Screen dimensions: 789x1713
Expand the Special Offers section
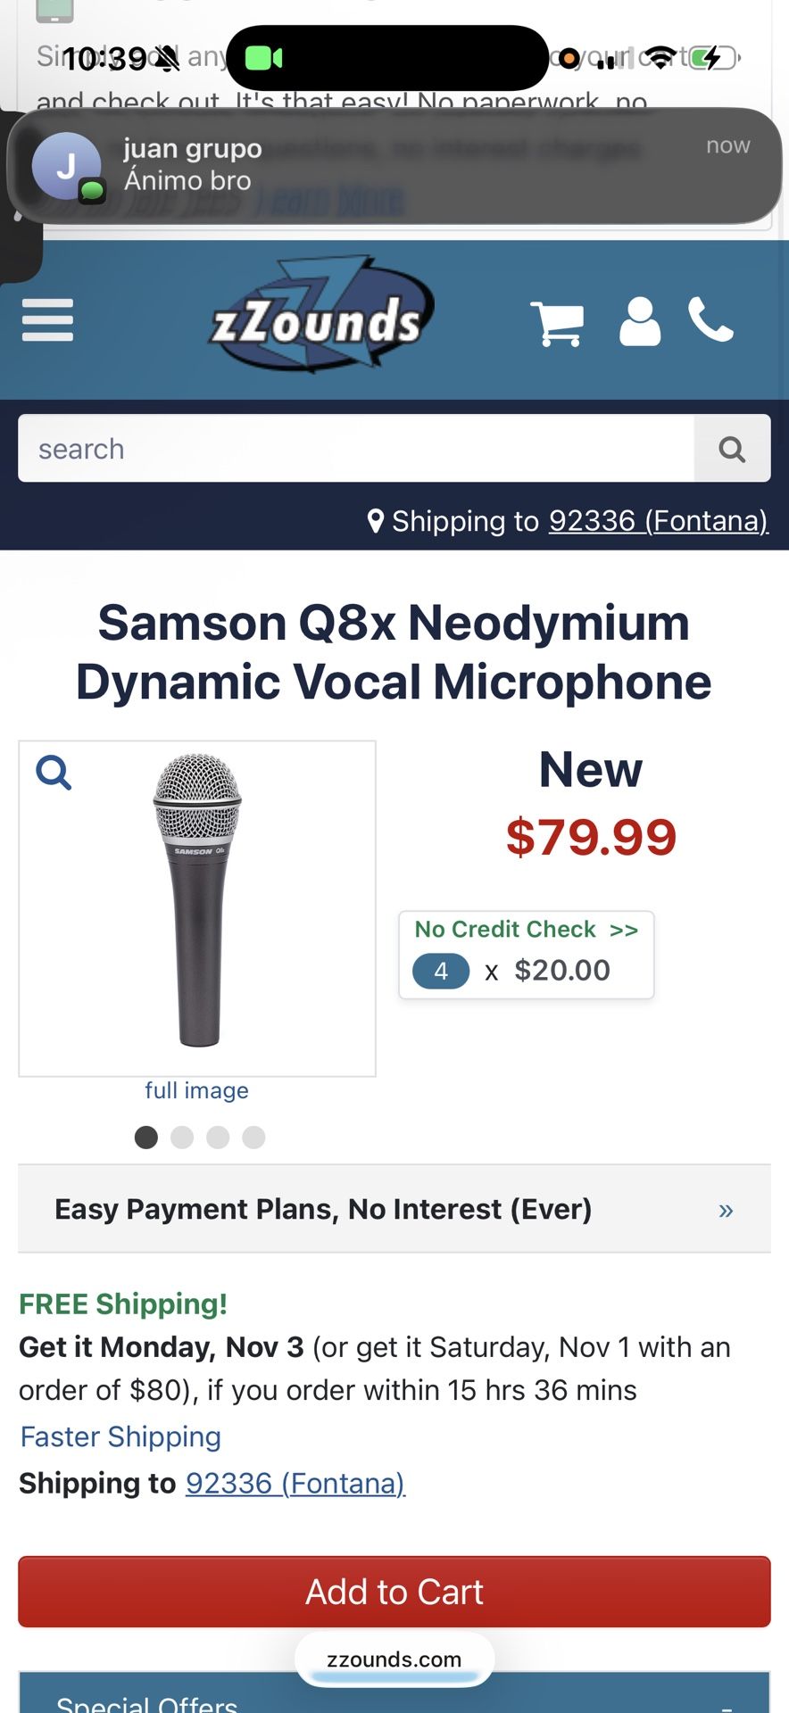(394, 1700)
